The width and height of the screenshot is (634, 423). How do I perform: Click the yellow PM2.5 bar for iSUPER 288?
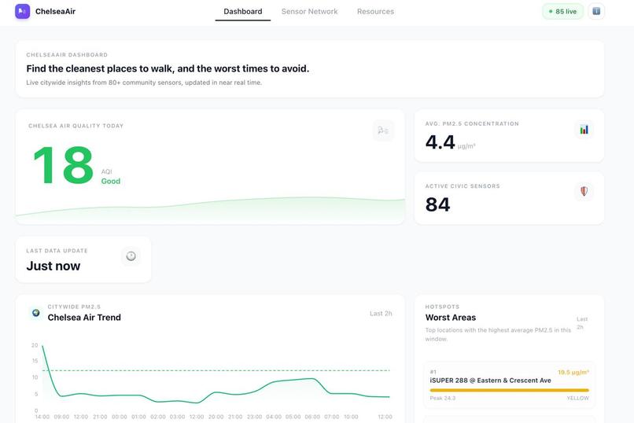(510, 390)
